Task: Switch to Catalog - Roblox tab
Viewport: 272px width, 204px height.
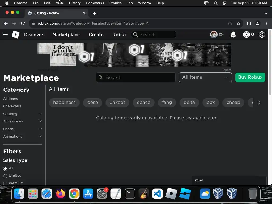Action: tap(57, 13)
